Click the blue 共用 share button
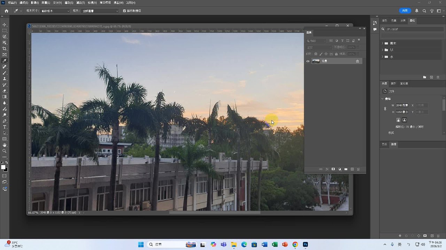 tap(405, 11)
